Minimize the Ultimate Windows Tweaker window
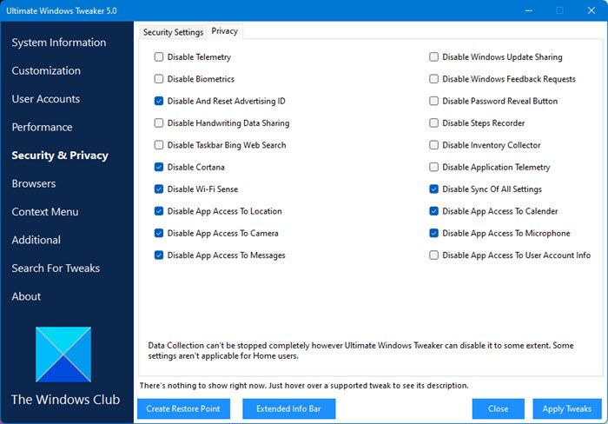The height and width of the screenshot is (424, 608). [528, 10]
